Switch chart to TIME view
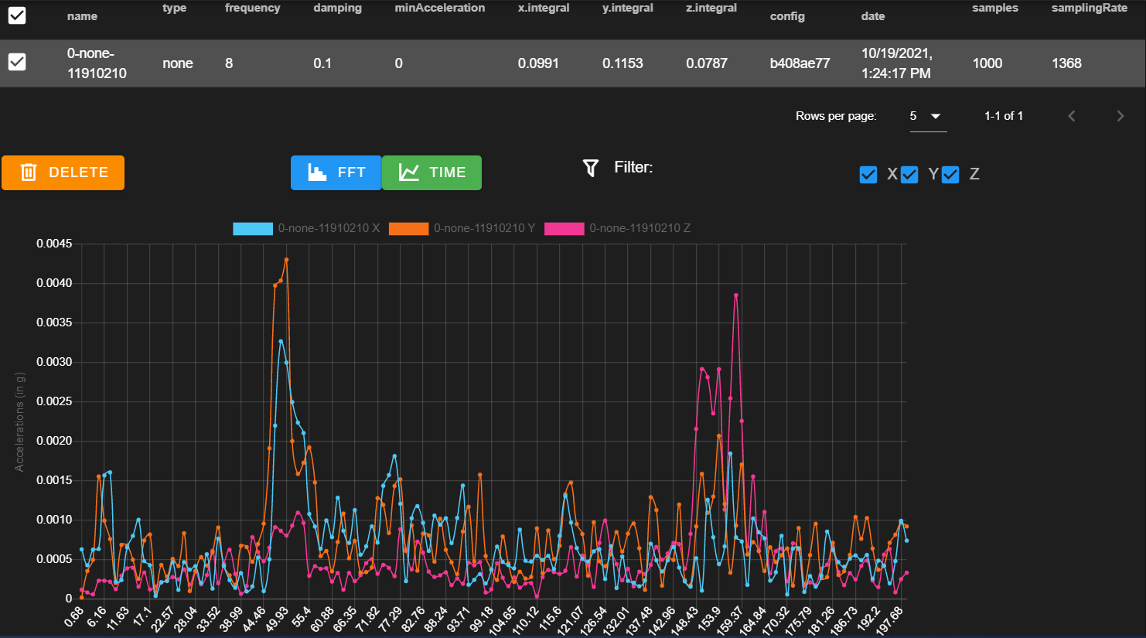1146x638 pixels. click(x=431, y=172)
